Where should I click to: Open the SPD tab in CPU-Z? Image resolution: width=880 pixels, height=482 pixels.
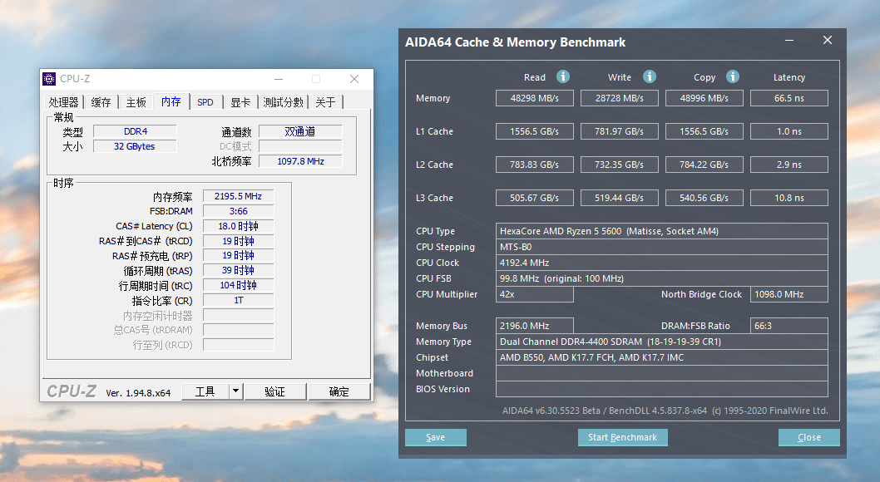[205, 102]
